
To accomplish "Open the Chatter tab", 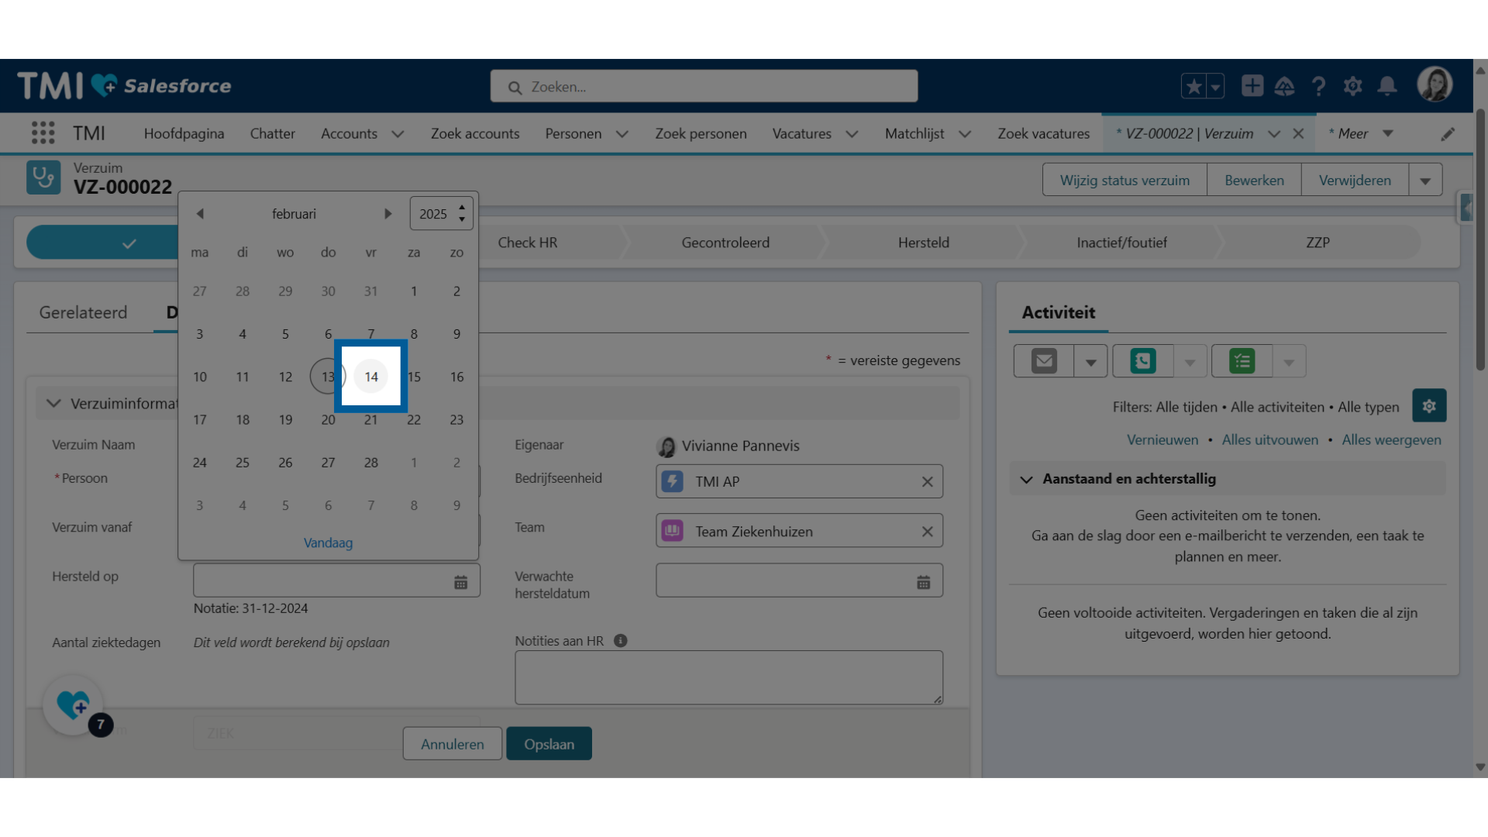I will 272,134.
